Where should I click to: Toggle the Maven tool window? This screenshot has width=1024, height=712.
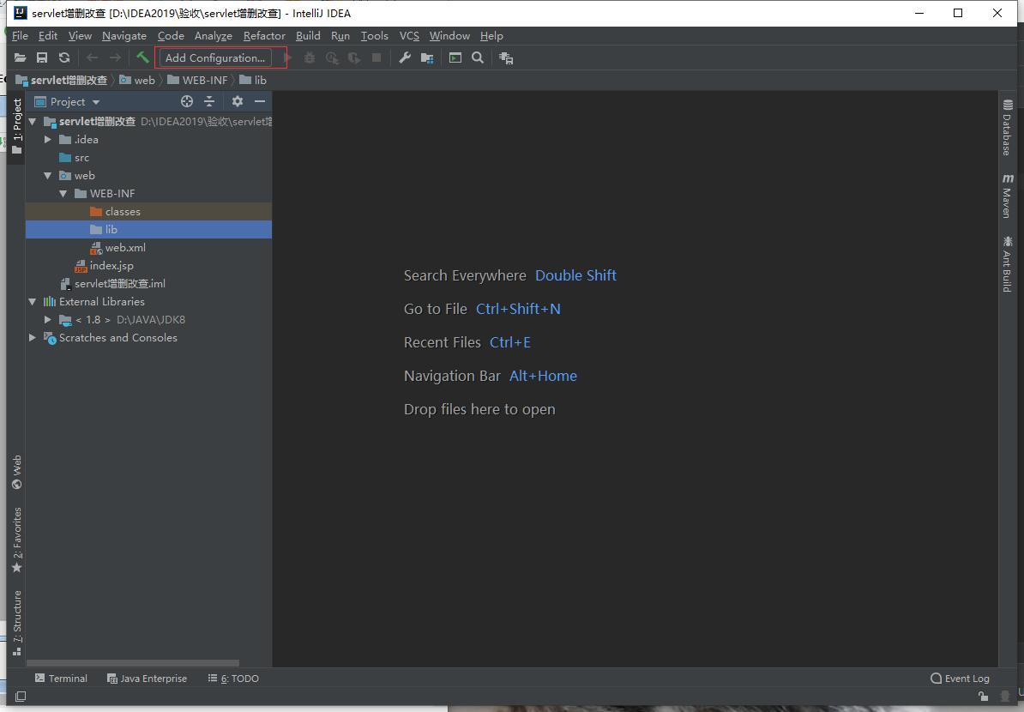pos(1007,196)
